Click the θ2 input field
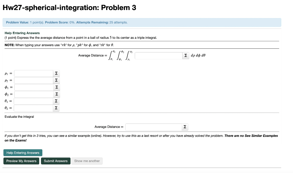 (33, 108)
